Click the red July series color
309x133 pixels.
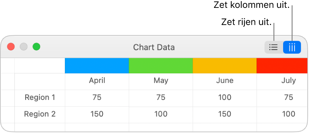(x=282, y=66)
